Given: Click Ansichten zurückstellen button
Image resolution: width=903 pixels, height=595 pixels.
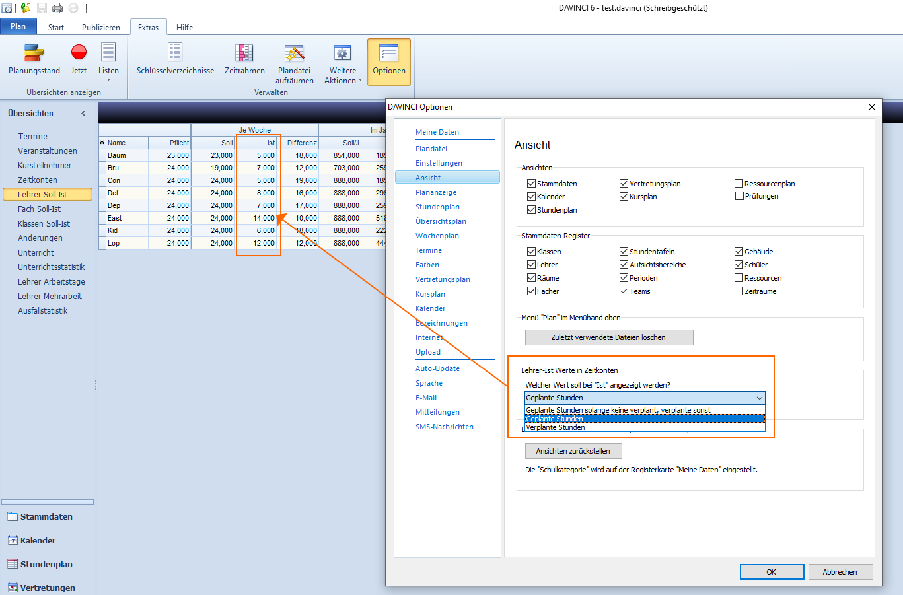Looking at the screenshot, I should point(573,451).
